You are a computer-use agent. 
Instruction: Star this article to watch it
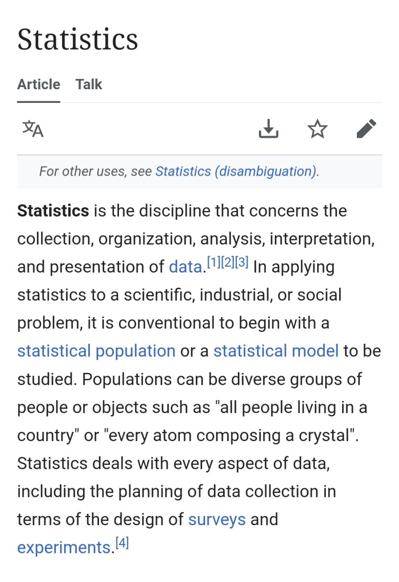tap(317, 129)
